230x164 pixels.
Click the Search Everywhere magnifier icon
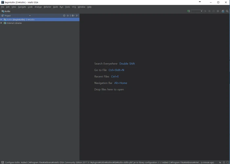click(227, 11)
